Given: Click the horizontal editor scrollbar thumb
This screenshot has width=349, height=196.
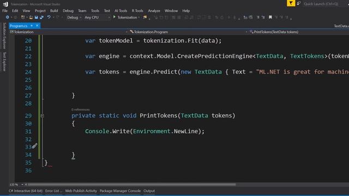Looking at the screenshot, I should click(x=131, y=185).
